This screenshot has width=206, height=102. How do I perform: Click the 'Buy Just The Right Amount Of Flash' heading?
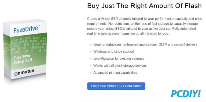coord(144,6)
